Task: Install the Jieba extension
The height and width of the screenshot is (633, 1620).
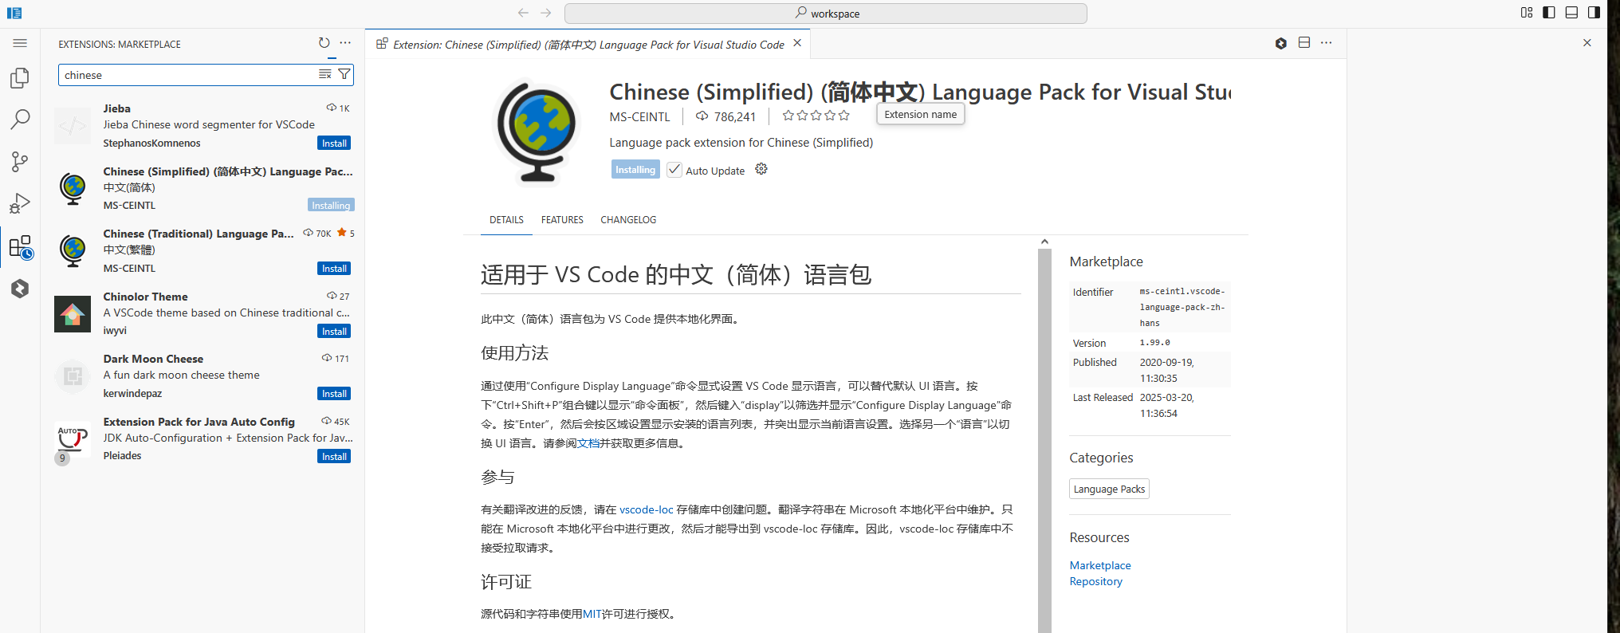Action: coord(334,144)
